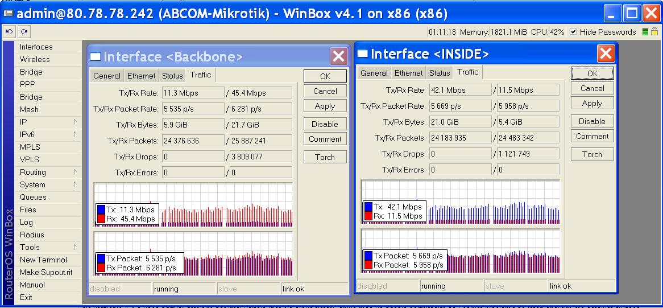This screenshot has height=308, width=663.
Task: Click the WinBox title bar app icon
Action: point(8,14)
